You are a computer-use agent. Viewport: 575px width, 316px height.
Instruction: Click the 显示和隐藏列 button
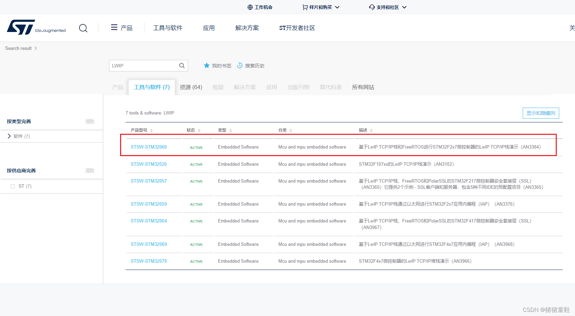541,113
